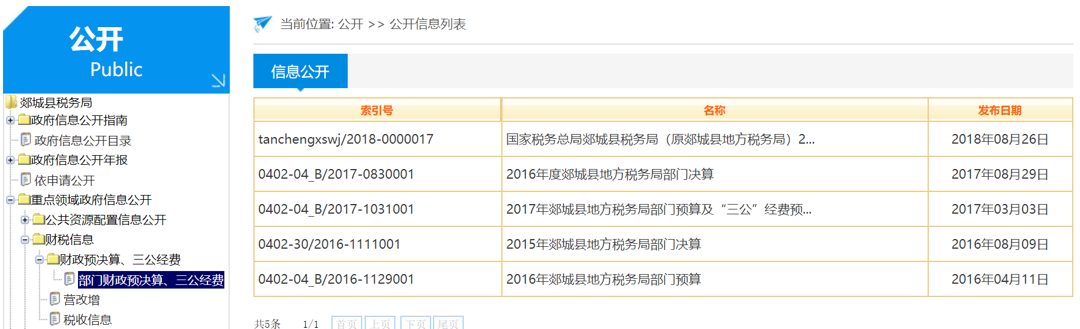Image resolution: width=1080 pixels, height=329 pixels.
Task: Select 财政预决算、三公经费 folder item
Action: point(120,260)
